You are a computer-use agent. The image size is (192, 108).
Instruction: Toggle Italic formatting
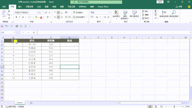(x=19, y=17)
